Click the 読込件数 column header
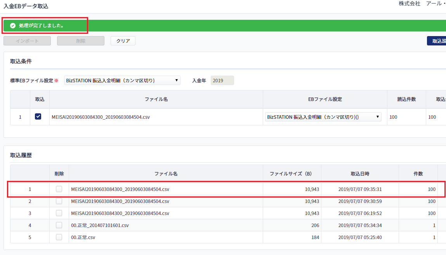Screen dimensions: 446x255 pos(406,99)
